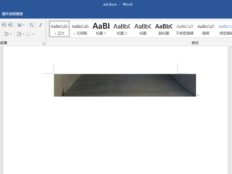Click the line spacing icon
This screenshot has width=232, height=174.
coord(6,34)
